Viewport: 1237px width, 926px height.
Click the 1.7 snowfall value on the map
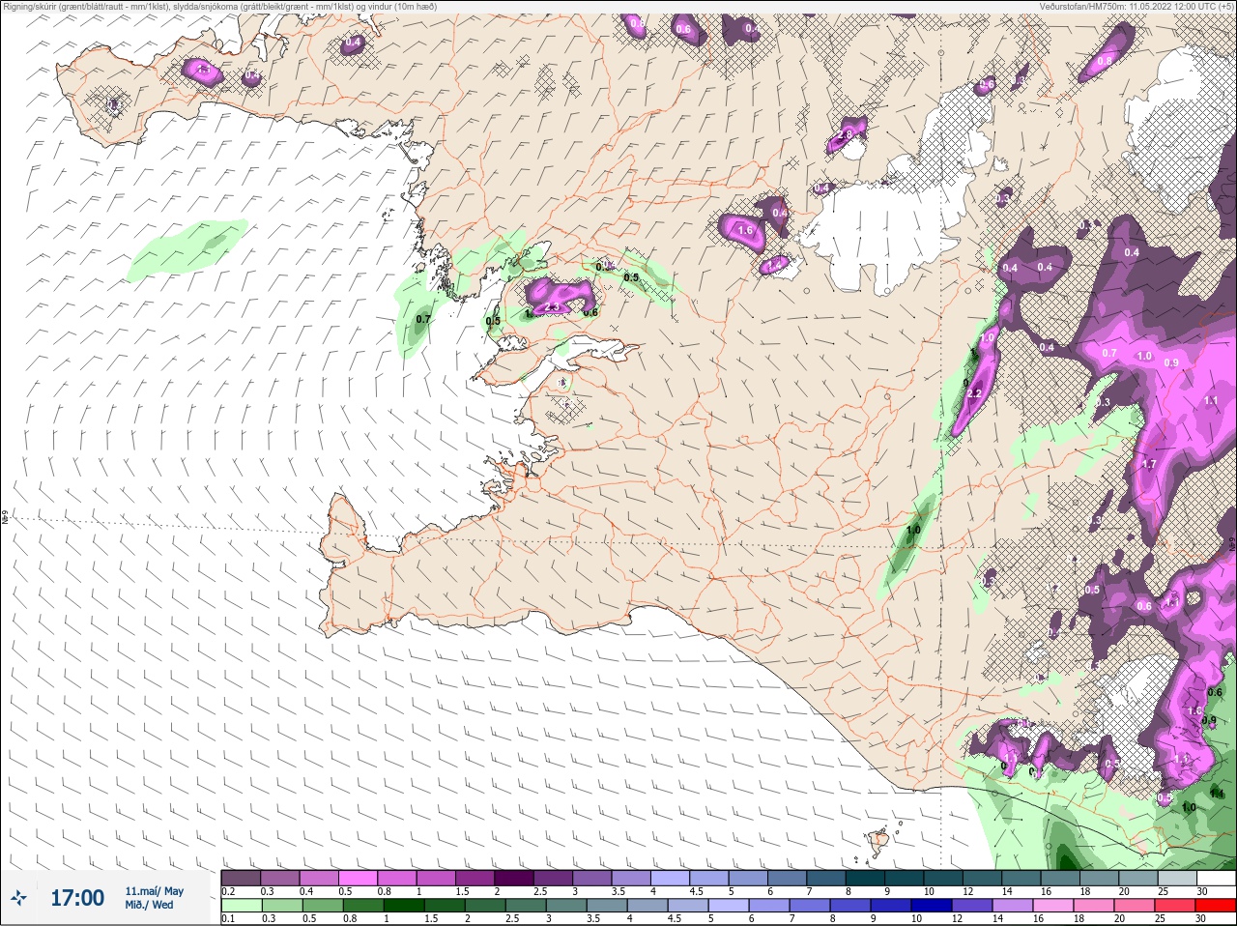pos(1149,465)
